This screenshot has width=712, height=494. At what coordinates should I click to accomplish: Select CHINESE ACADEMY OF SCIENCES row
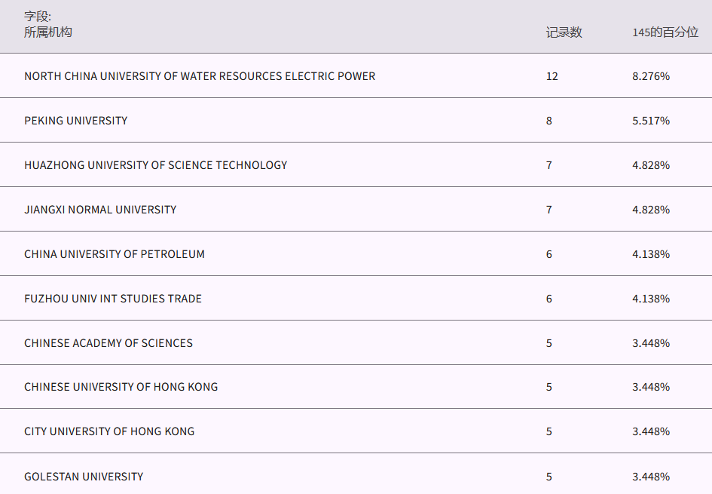pyautogui.click(x=108, y=343)
